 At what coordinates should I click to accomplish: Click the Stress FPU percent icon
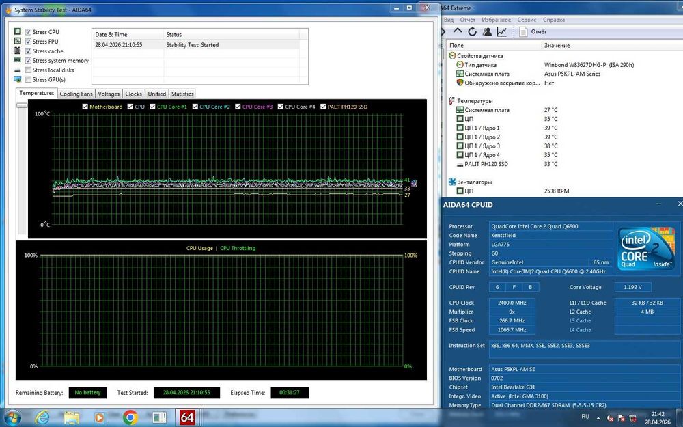click(x=18, y=41)
